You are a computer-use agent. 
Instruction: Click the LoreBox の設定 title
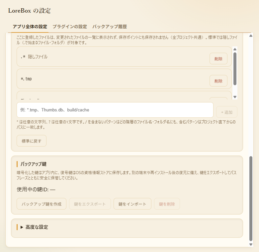tap(30, 11)
